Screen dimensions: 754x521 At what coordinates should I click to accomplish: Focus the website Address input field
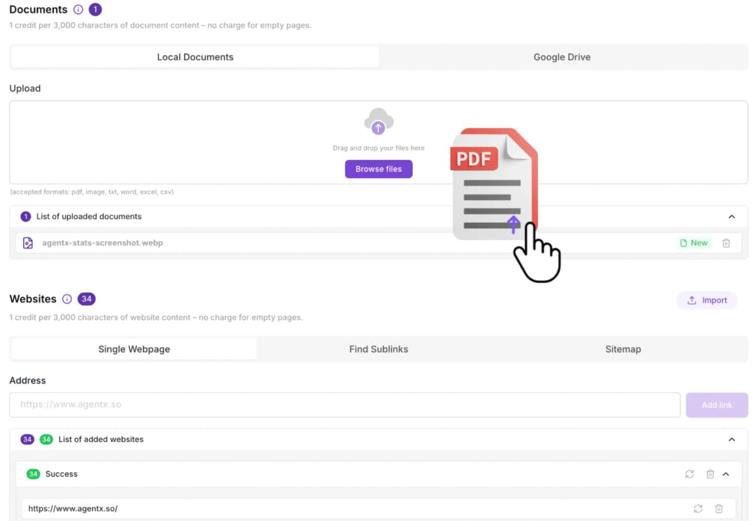pyautogui.click(x=344, y=405)
